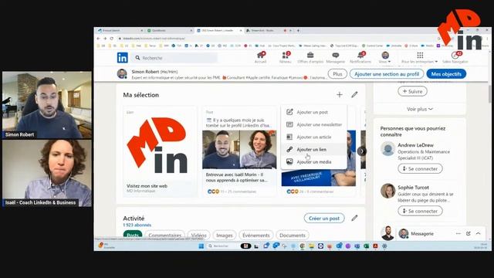Click the browser forward arrow
Screen dimensions: 494x278
click(x=105, y=39)
